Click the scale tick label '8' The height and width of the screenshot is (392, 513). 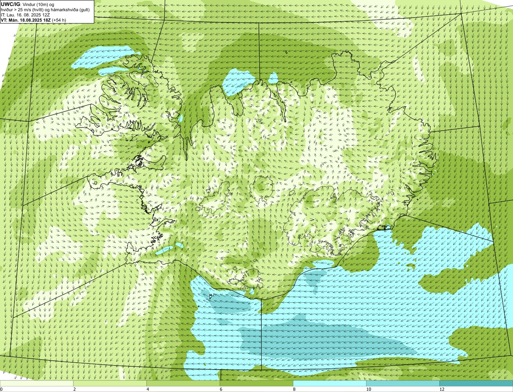[294, 389]
